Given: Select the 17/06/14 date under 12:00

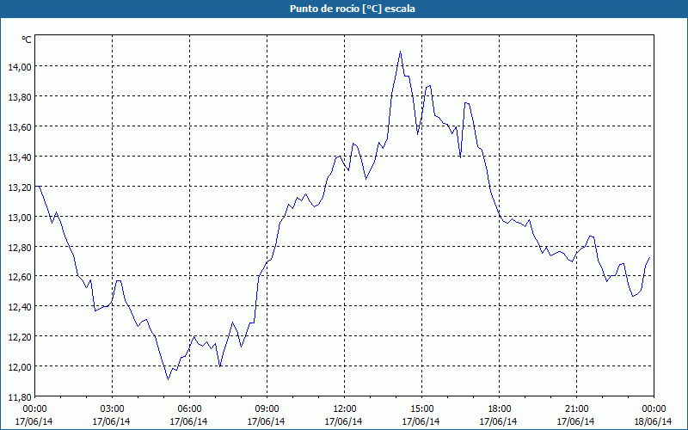Looking at the screenshot, I should [345, 421].
